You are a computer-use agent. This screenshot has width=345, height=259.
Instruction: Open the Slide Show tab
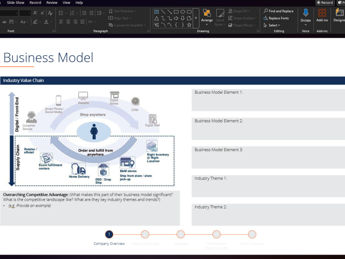[x=16, y=3]
